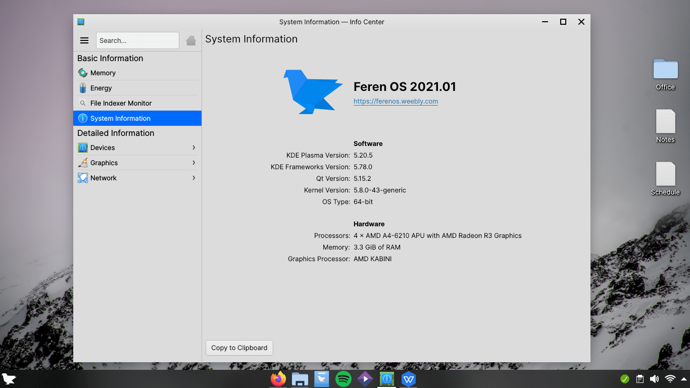Click the Graphics palette icon
690x388 pixels.
point(83,163)
